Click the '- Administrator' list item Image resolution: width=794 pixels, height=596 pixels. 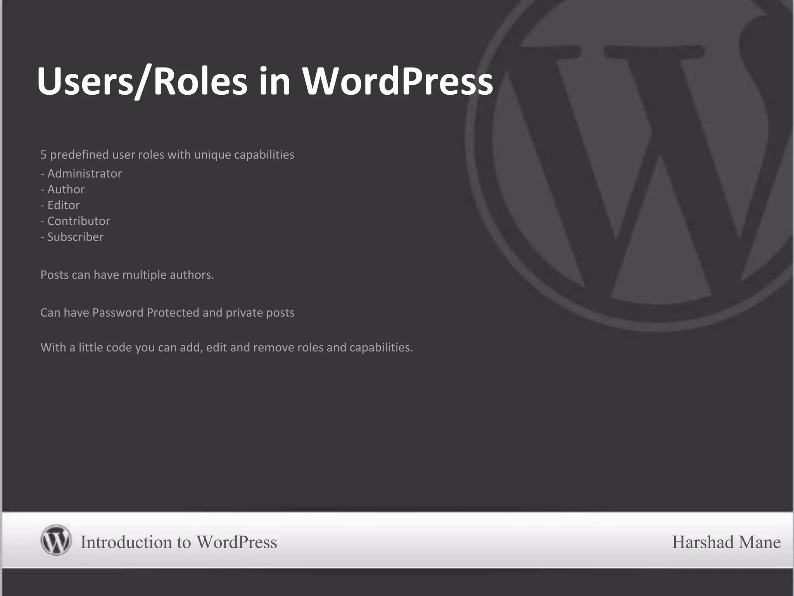(81, 173)
